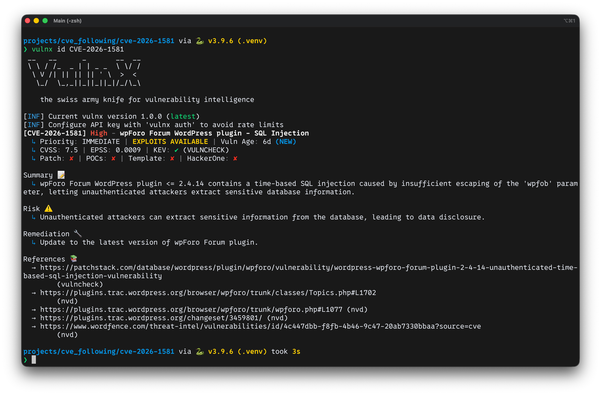Image resolution: width=601 pixels, height=395 pixels.
Task: Click the CVSS score '7.5'
Action: pos(71,150)
